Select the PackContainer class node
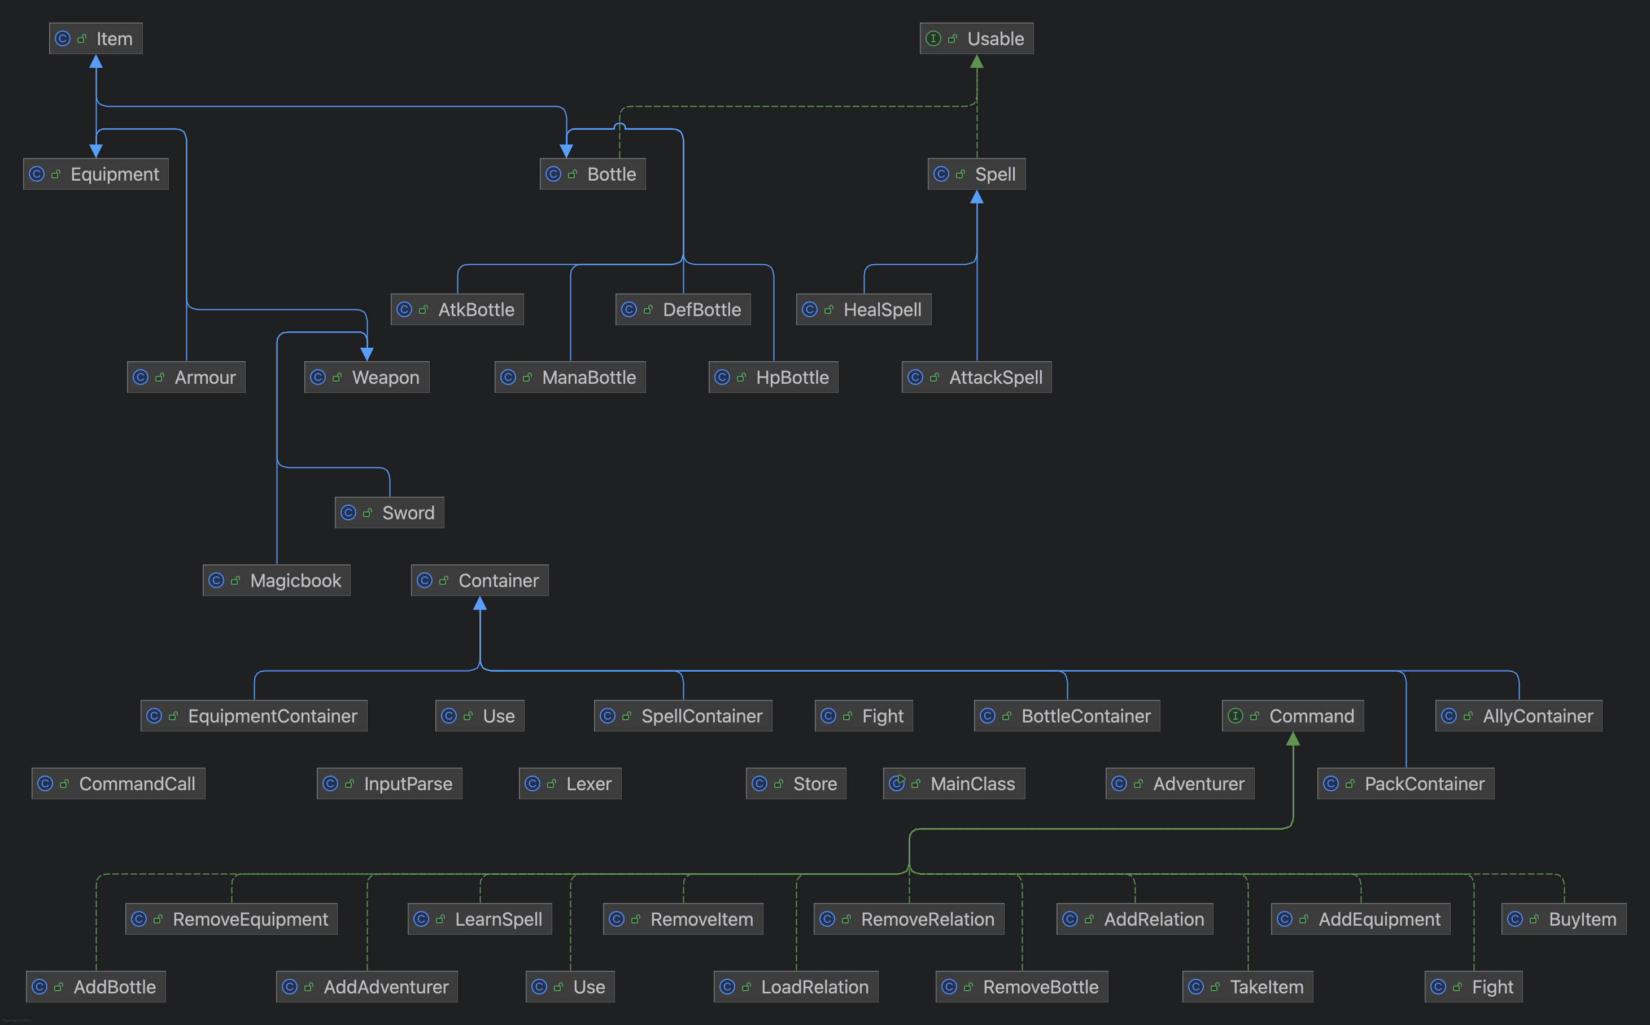 (1405, 783)
